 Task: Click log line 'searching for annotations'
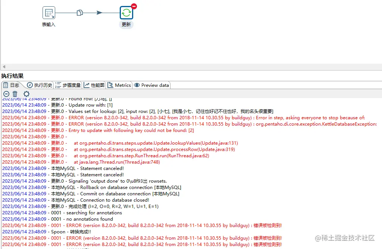pyautogui.click(x=62, y=212)
